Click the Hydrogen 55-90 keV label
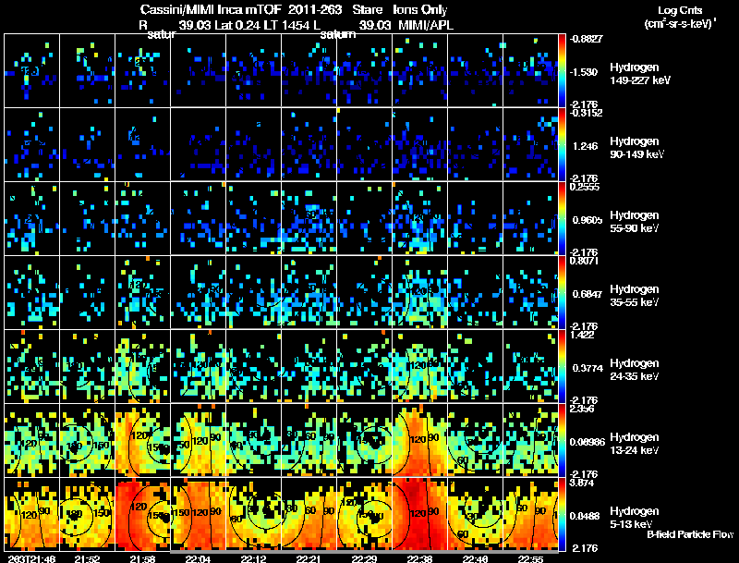Screen dimensions: 739x563 coord(638,221)
